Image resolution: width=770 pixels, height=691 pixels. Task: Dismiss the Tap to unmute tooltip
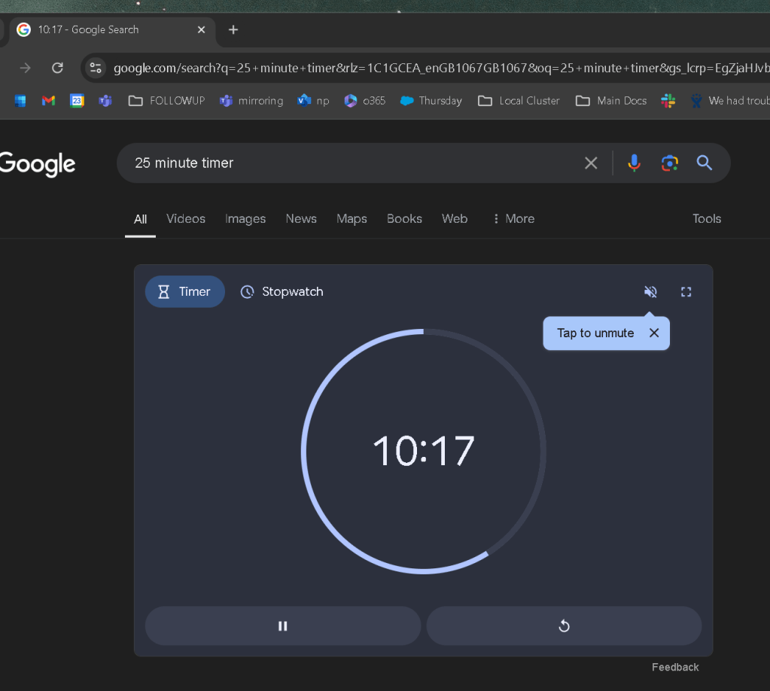(x=653, y=333)
